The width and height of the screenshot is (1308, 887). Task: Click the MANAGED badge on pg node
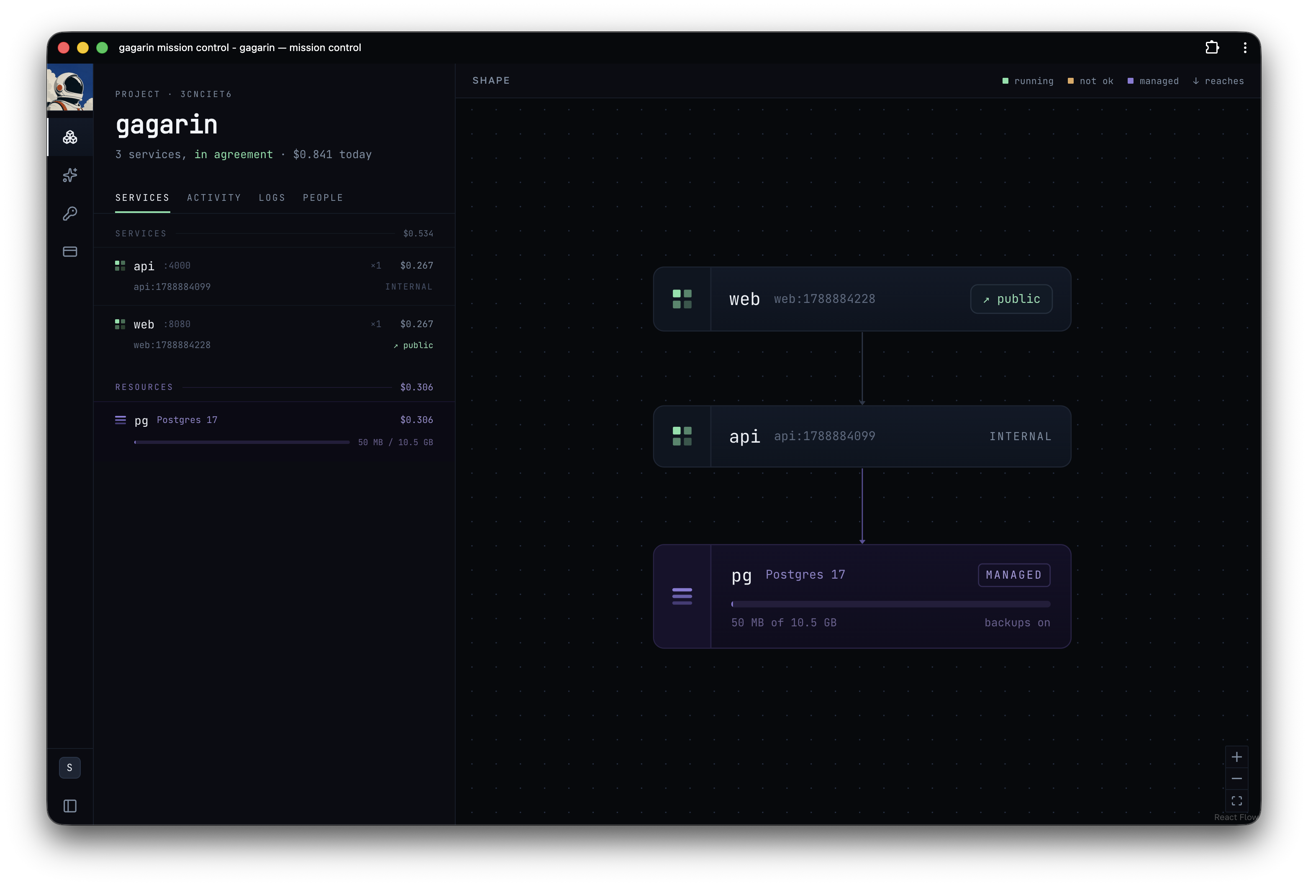[1014, 574]
